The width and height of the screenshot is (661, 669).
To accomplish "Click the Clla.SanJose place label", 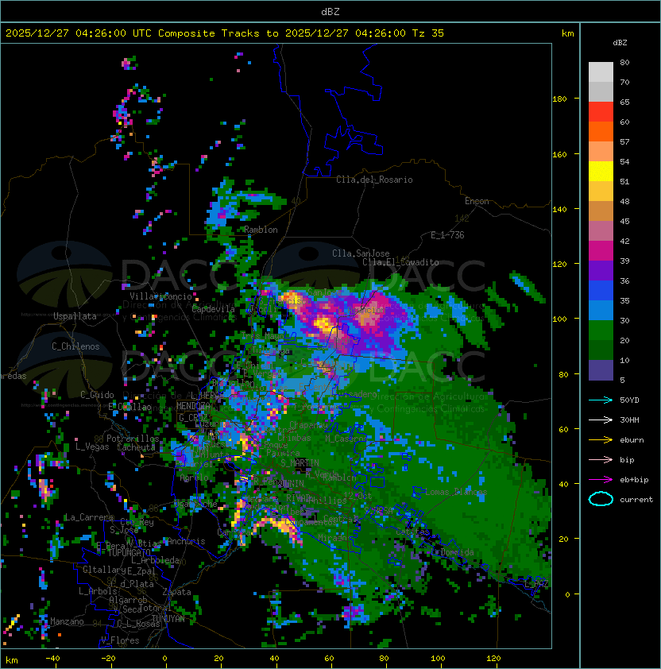I will 361,253.
